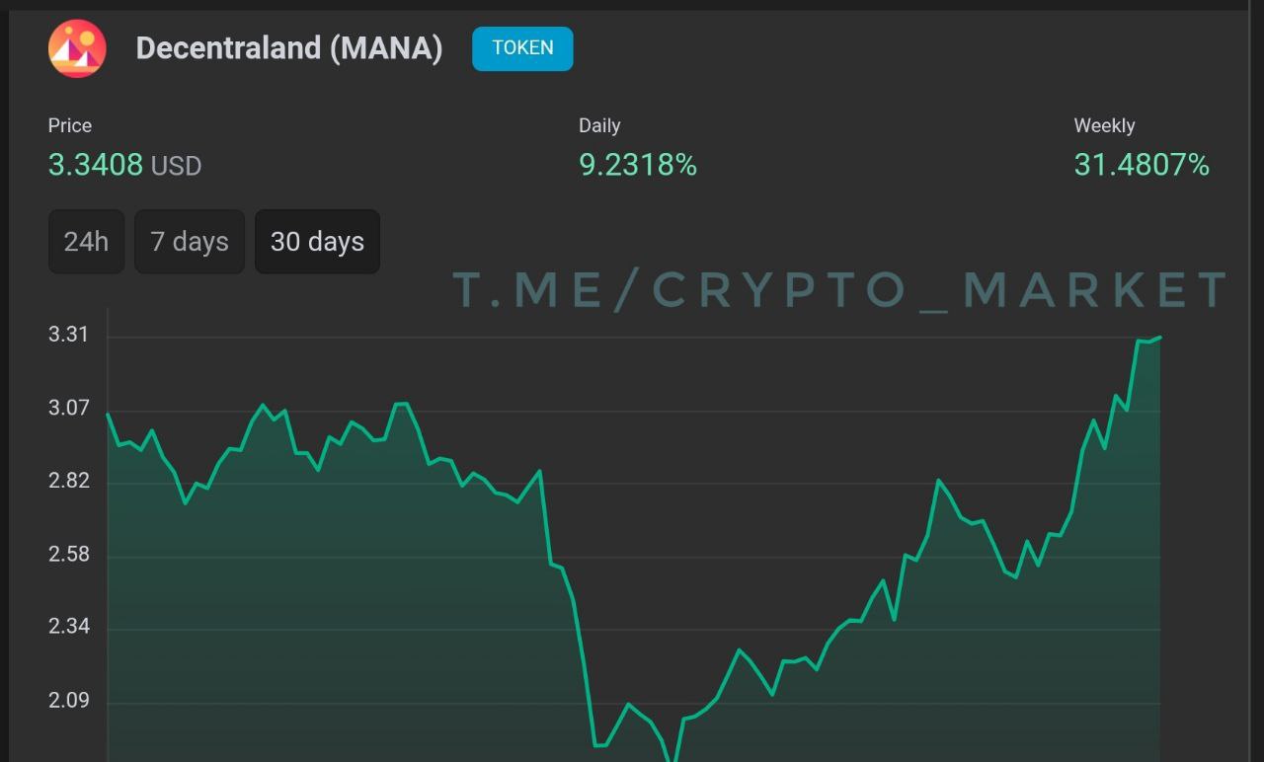Click the 2.09 y-axis label
Image resolution: width=1264 pixels, height=762 pixels.
(x=68, y=701)
